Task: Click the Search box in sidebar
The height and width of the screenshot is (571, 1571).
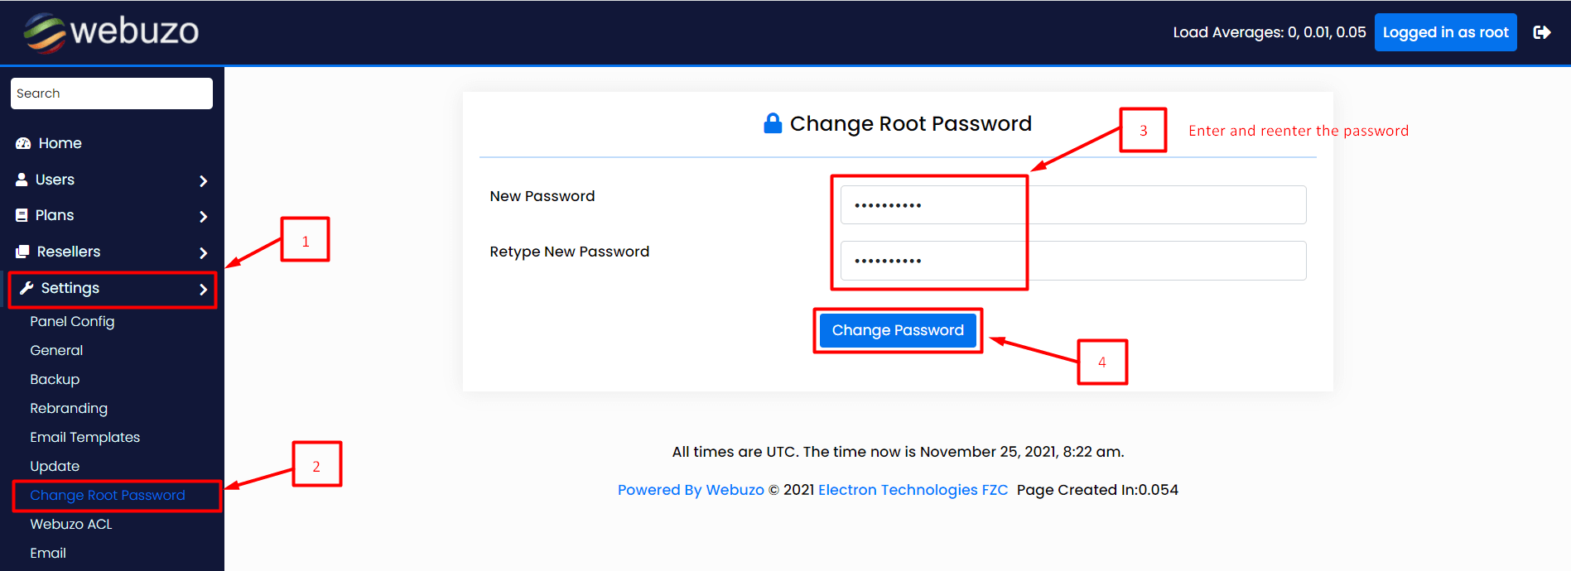Action: [112, 93]
